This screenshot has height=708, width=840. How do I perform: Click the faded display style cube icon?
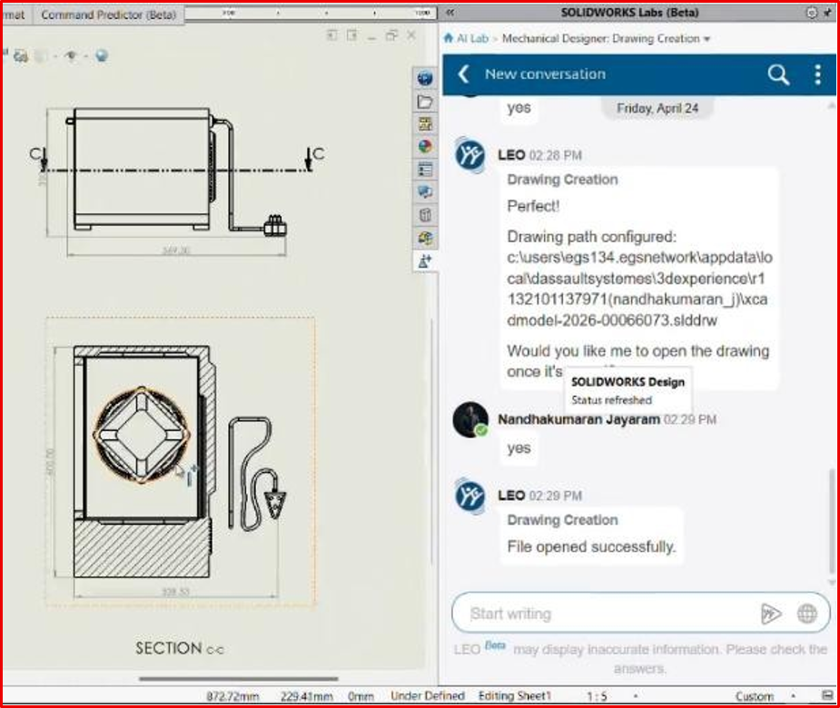[x=41, y=55]
